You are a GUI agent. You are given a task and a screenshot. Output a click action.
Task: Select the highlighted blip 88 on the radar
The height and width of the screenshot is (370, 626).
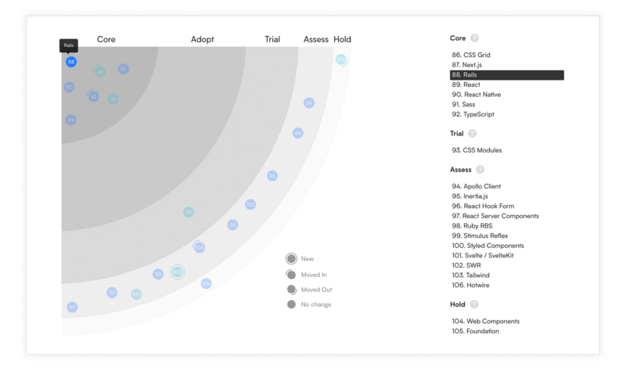coord(71,62)
